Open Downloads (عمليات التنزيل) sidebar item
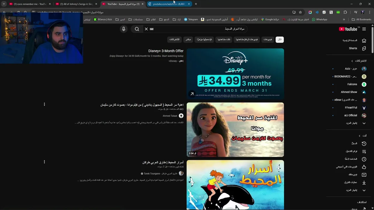Image resolution: width=374 pixels, height=210 pixels. [x=355, y=183]
